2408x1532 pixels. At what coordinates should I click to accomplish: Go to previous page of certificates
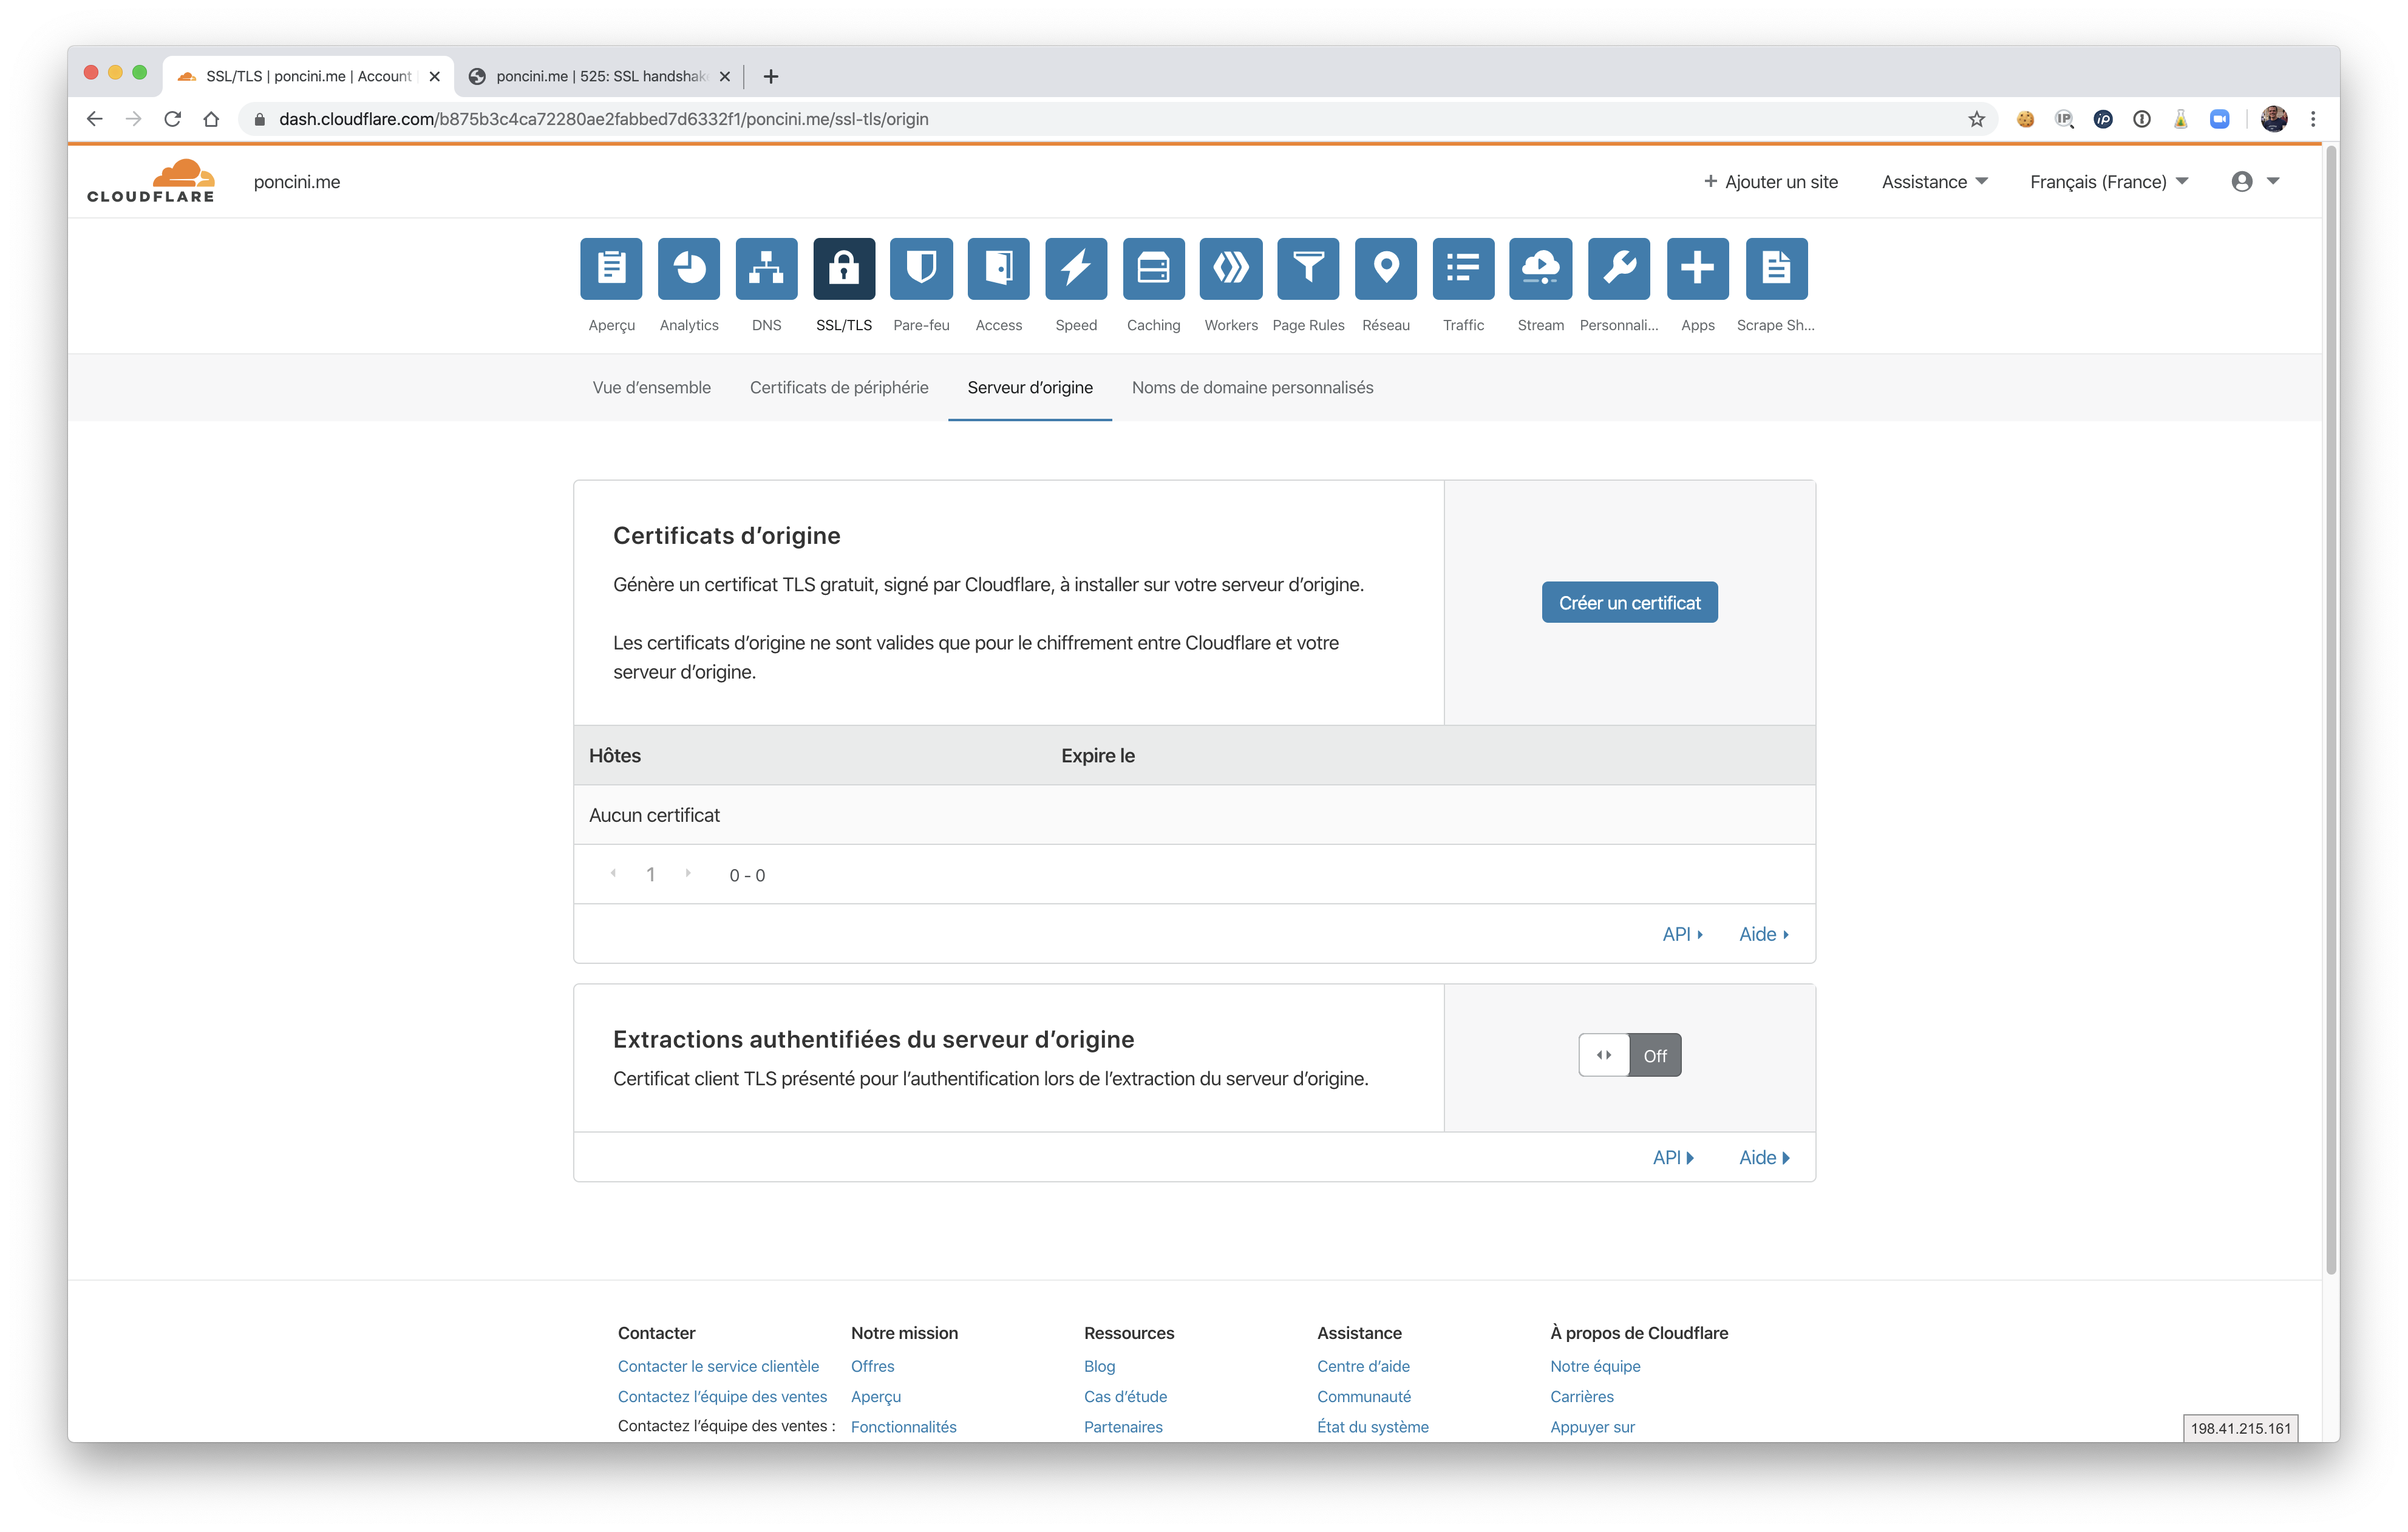coord(613,873)
